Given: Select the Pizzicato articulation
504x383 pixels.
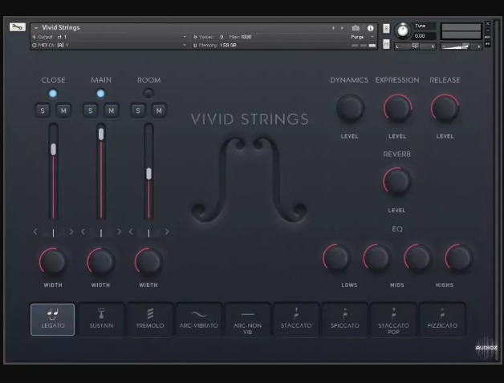Looking at the screenshot, I should point(442,320).
